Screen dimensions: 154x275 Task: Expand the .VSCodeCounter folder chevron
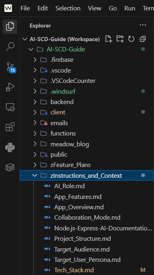click(35, 81)
